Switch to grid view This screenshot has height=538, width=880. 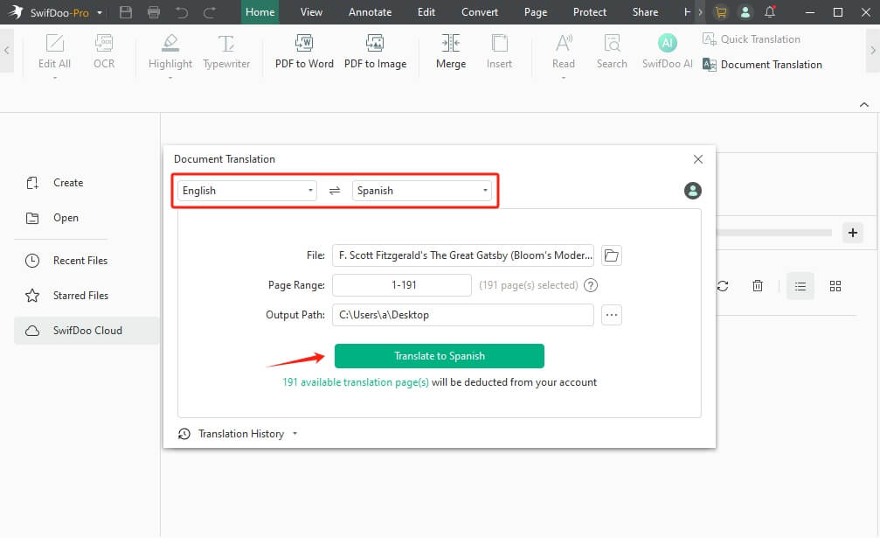[835, 286]
